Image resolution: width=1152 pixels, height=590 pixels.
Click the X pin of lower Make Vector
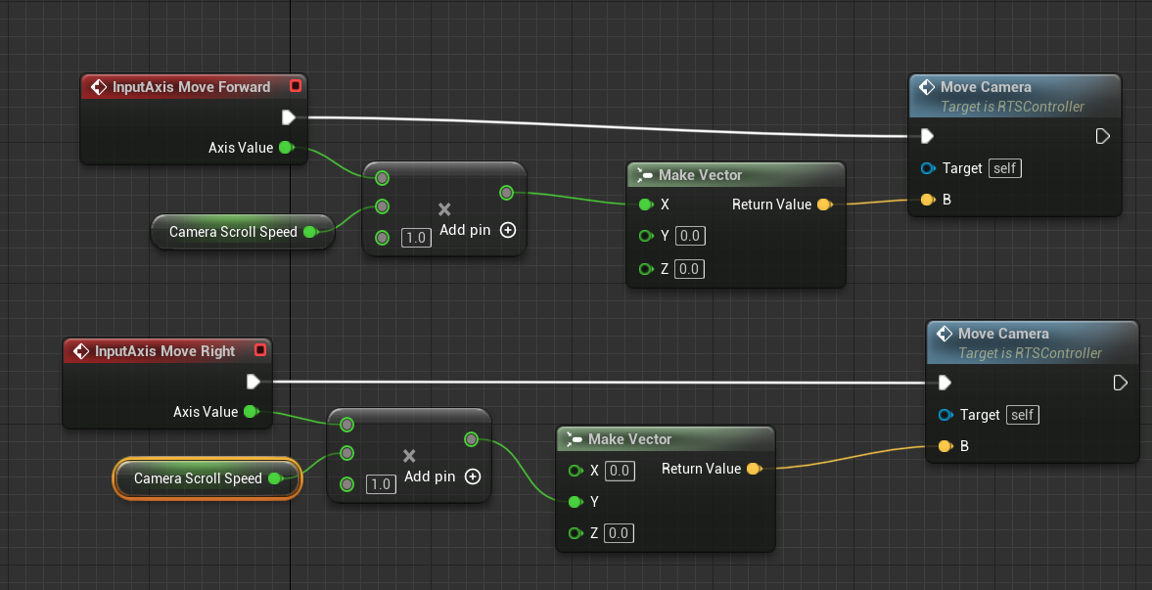click(576, 471)
